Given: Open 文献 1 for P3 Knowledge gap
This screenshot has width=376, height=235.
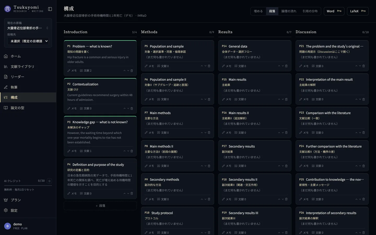Looking at the screenshot, I should 86,151.
